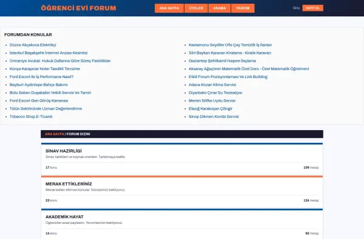Go to ANA SAYFA in the top navigation
Image resolution: width=364 pixels, height=239 pixels.
pos(169,8)
